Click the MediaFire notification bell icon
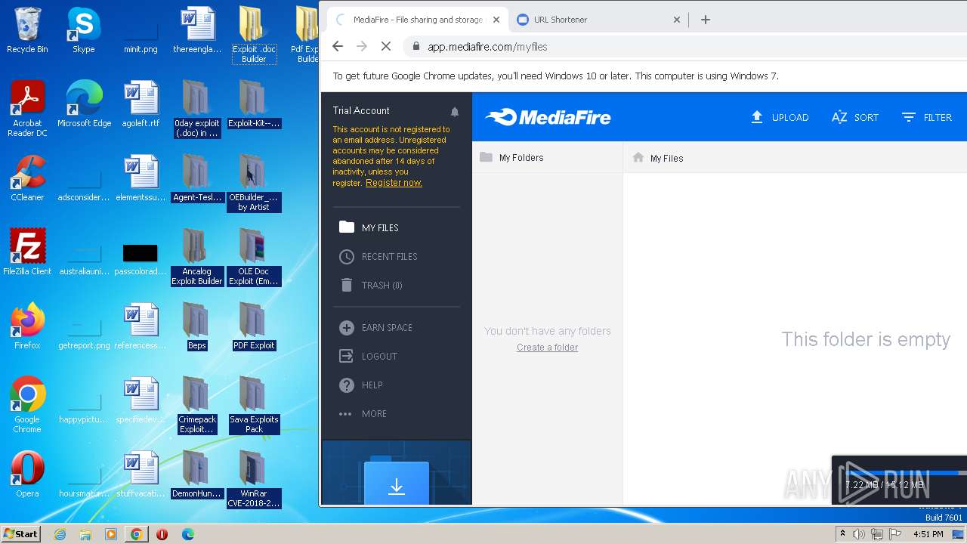Viewport: 967px width, 544px height. (455, 112)
